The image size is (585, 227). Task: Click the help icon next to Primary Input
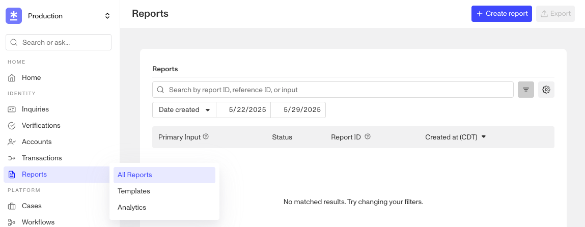[206, 137]
